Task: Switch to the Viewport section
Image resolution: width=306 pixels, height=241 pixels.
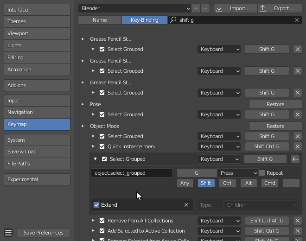Action: [37, 33]
